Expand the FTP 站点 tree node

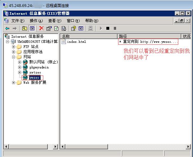pyautogui.click(x=14, y=47)
